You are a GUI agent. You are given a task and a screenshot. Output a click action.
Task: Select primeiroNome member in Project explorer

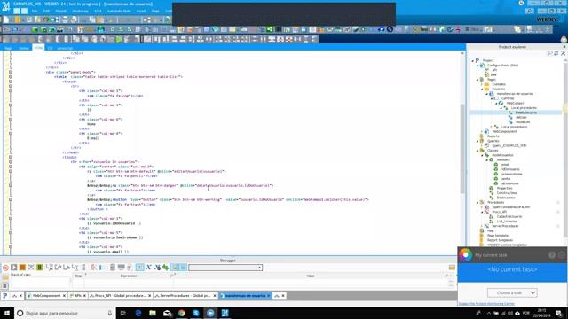pos(511,174)
